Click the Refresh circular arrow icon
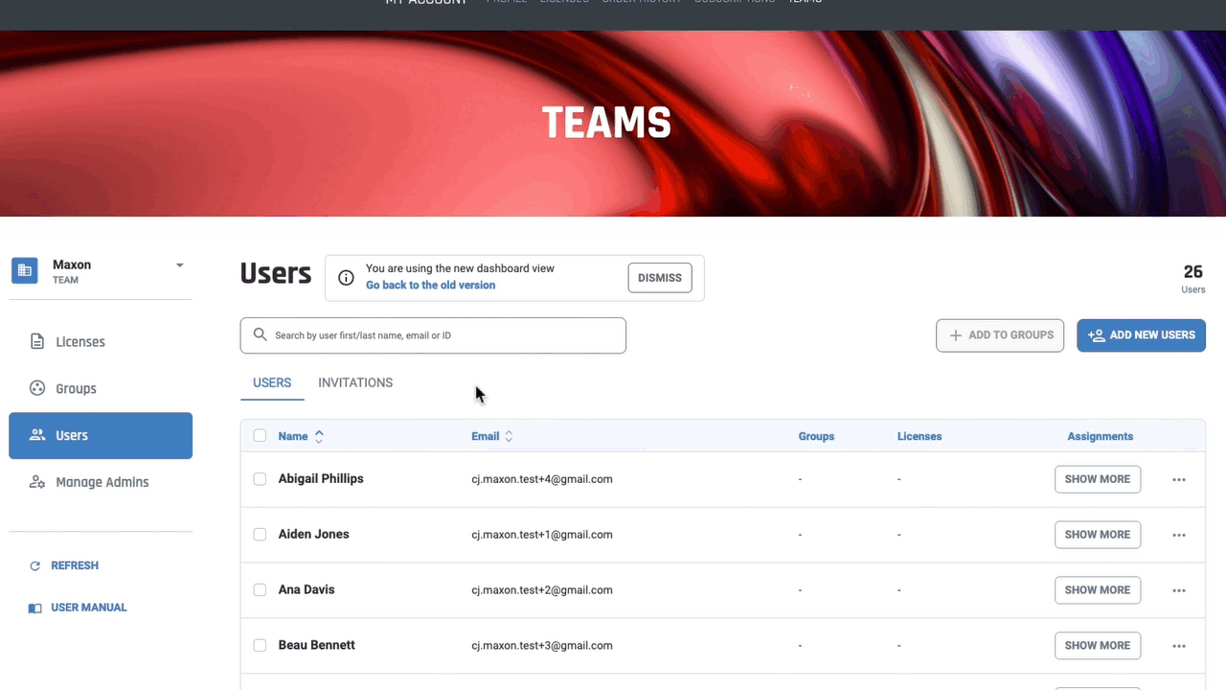1226x690 pixels. point(35,566)
